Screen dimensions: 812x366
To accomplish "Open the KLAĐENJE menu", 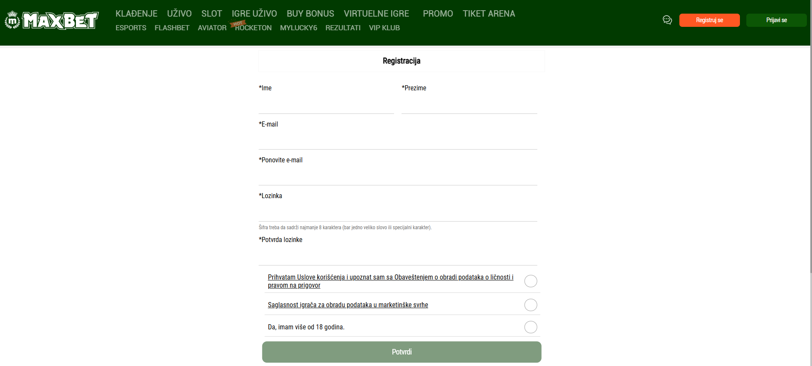I will coord(136,14).
